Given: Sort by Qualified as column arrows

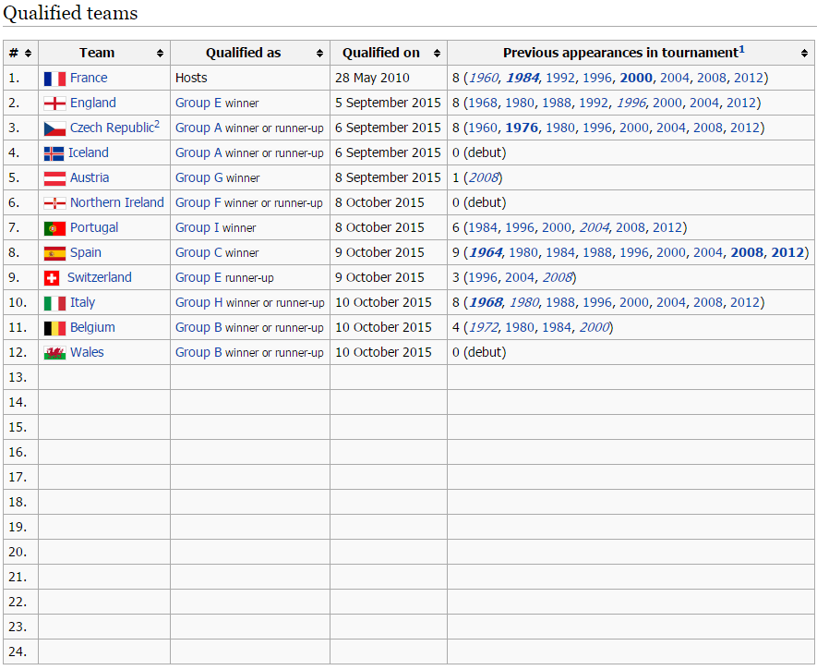Looking at the screenshot, I should [319, 54].
